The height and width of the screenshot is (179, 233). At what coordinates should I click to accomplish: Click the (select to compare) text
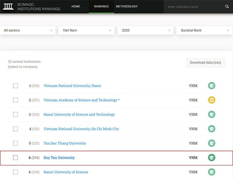pyautogui.click(x=23, y=67)
